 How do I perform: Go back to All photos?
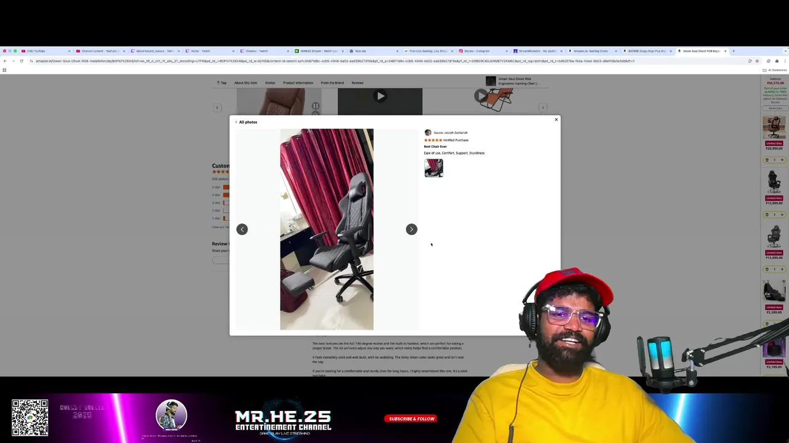coord(247,122)
